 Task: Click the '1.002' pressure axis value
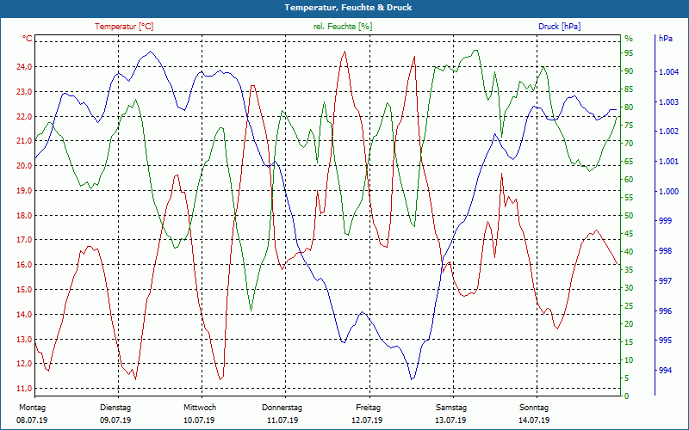pos(669,132)
